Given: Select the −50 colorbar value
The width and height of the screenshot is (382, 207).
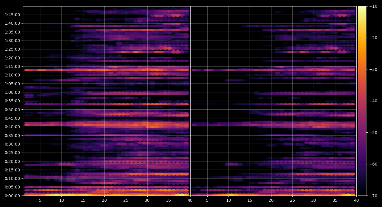Looking at the screenshot, I should pos(373,133).
